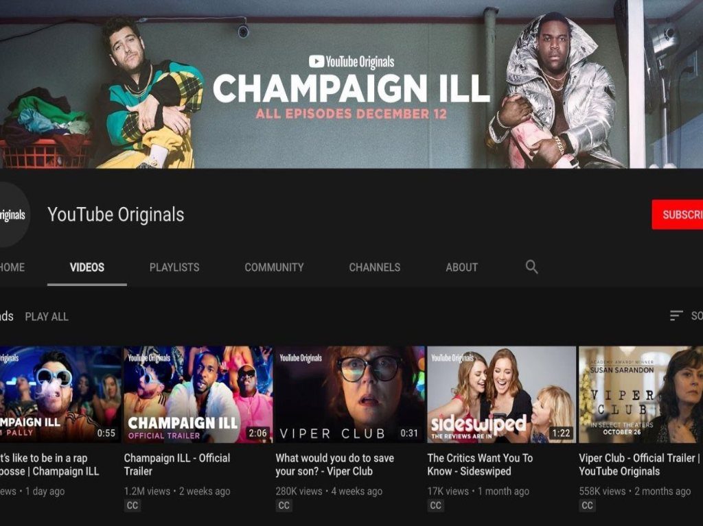Open 'What would you do to save your son?' title
This screenshot has width=703, height=526.
pos(335,464)
